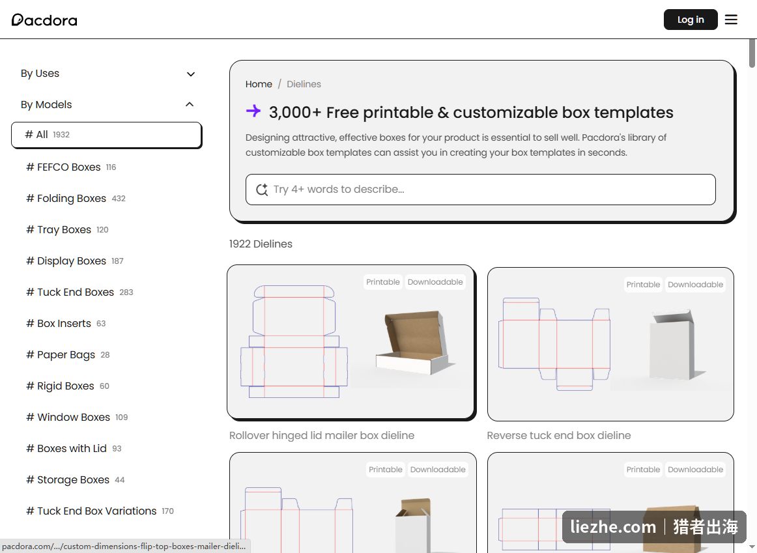Go to Home breadcrumb link
Screen dimensions: 757x553
[x=259, y=84]
